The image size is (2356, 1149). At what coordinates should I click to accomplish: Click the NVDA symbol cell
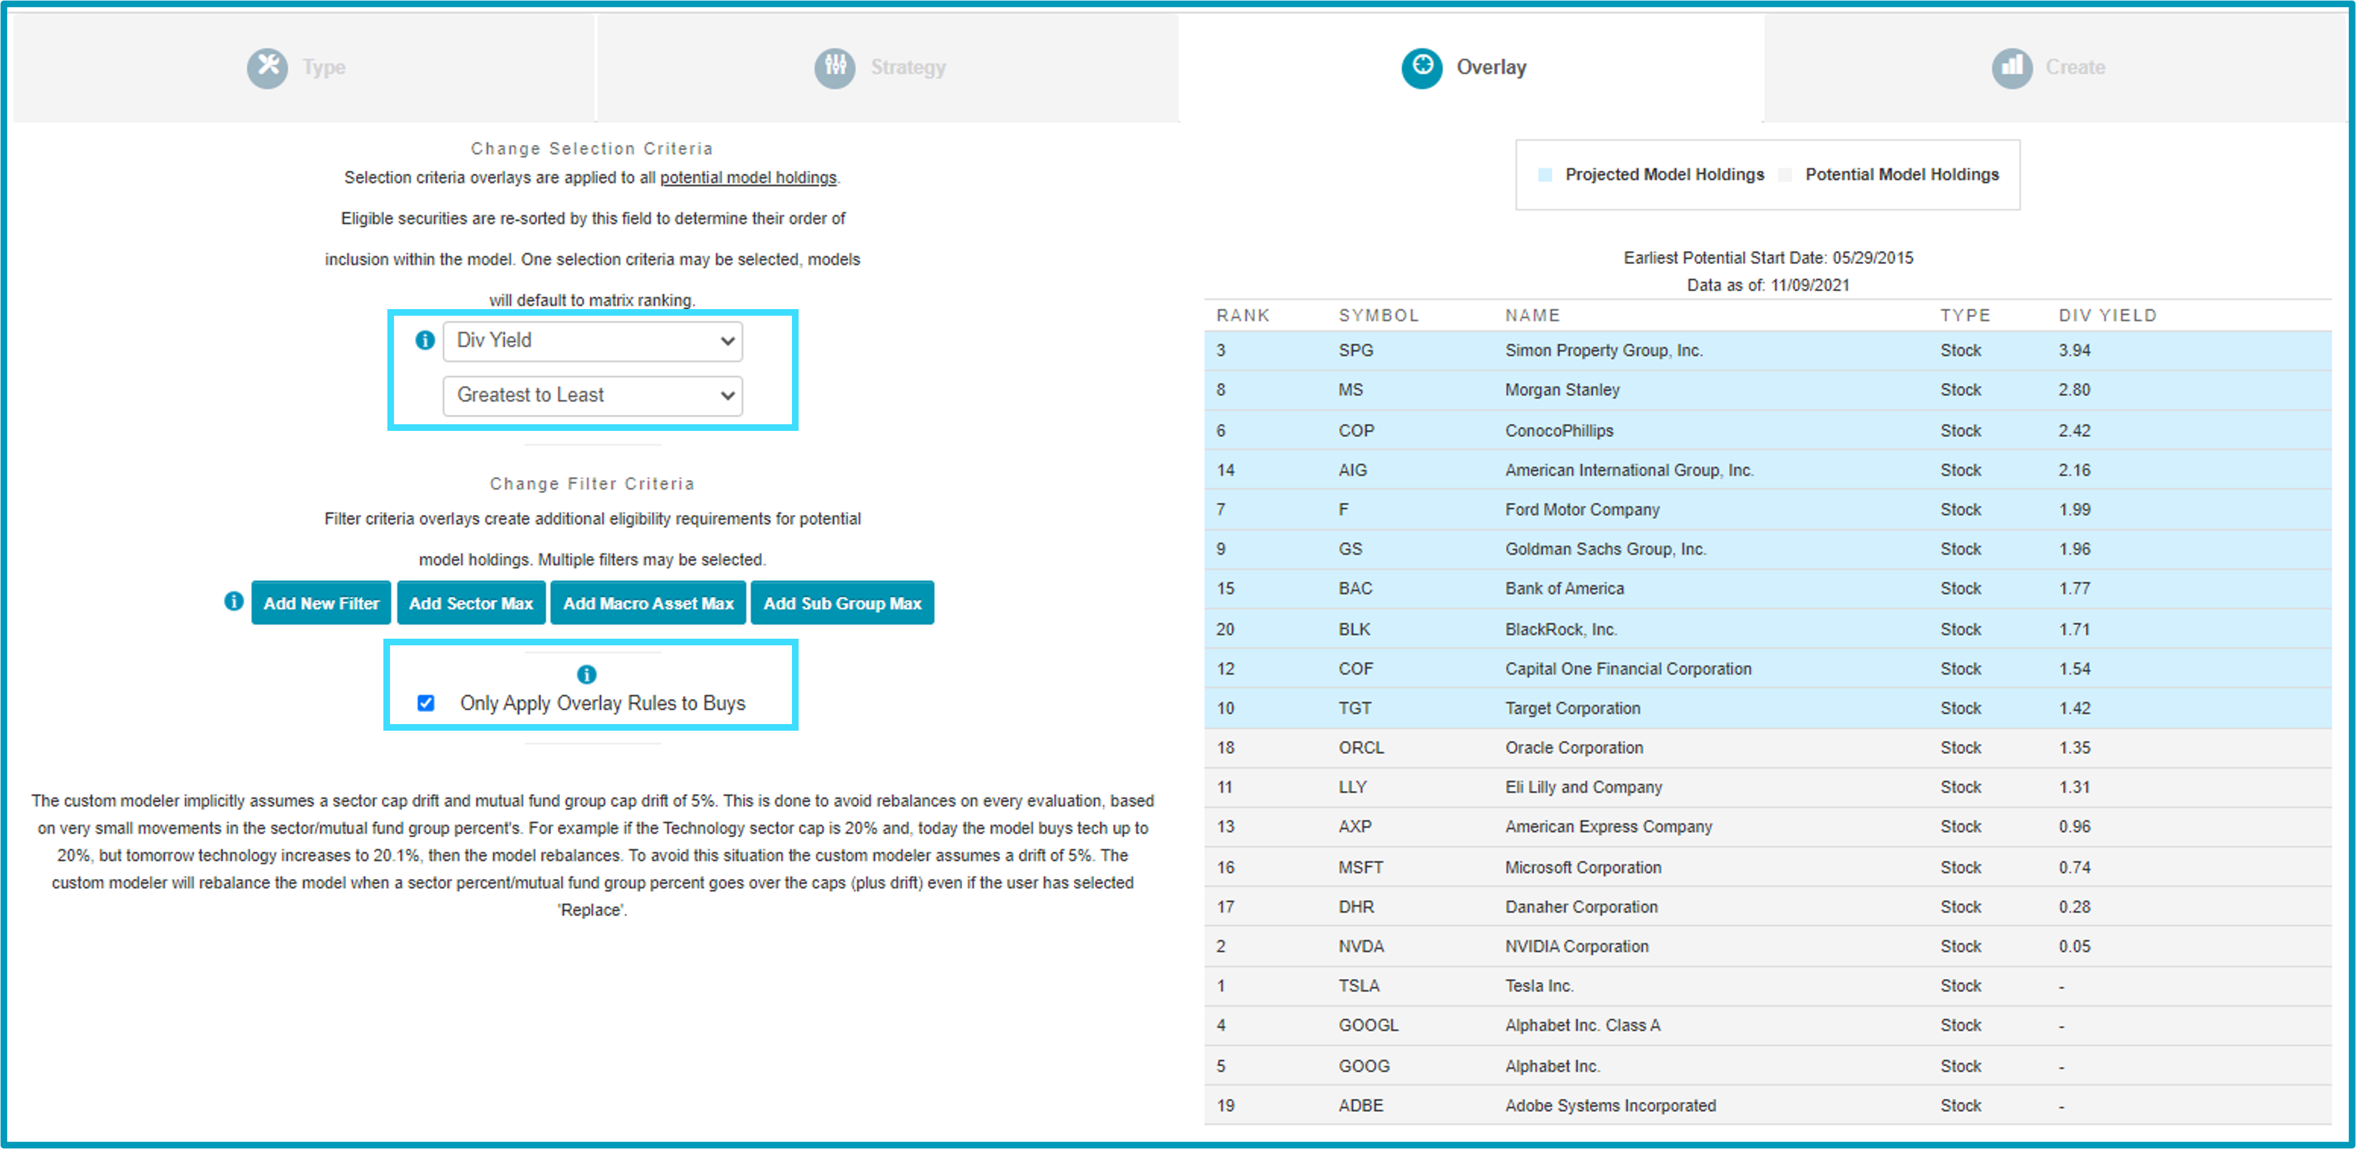[1361, 946]
